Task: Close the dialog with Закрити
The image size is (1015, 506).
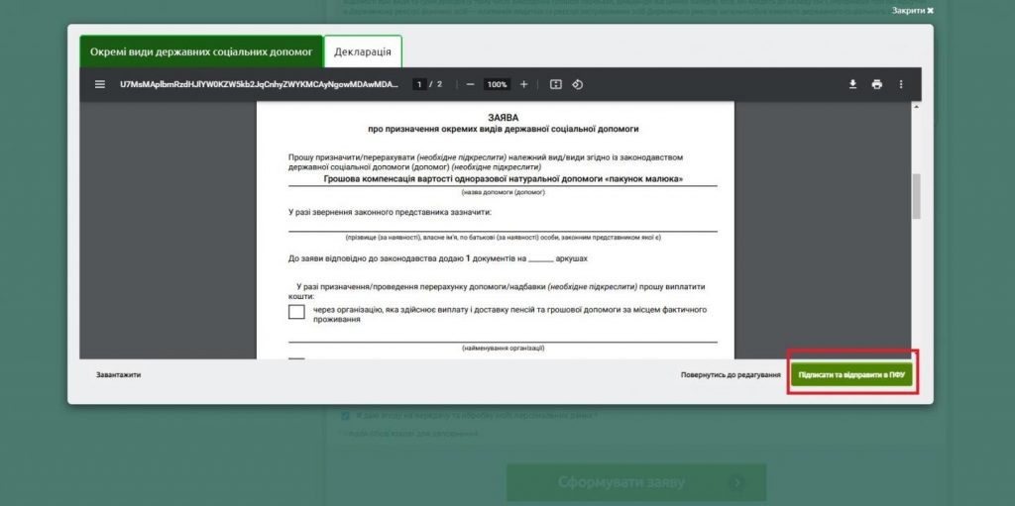Action: 912,10
